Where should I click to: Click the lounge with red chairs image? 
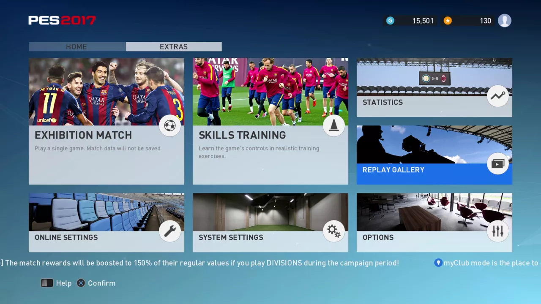[x=434, y=212]
